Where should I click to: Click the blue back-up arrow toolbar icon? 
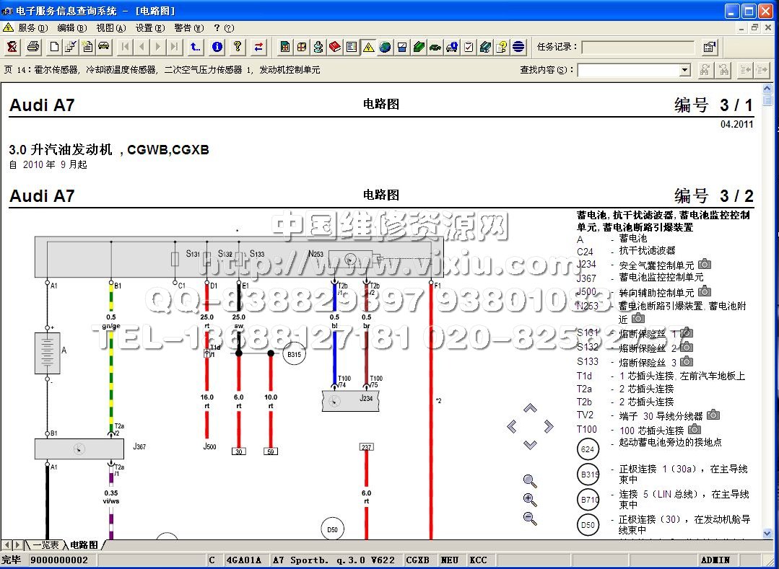(x=195, y=47)
